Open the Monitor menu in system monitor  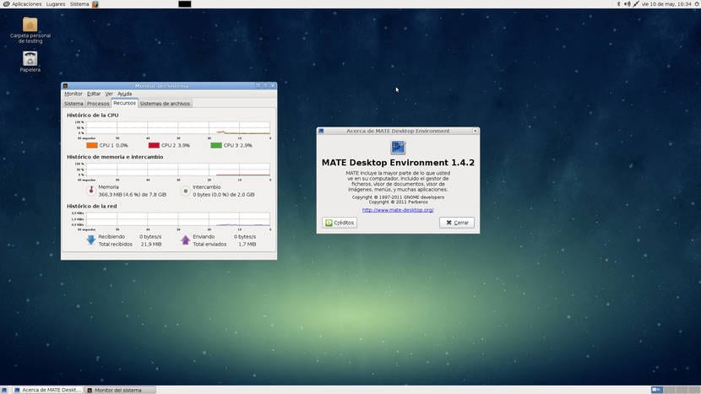[73, 94]
